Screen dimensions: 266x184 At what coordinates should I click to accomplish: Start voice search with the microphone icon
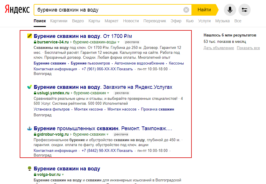pyautogui.click(x=230, y=10)
